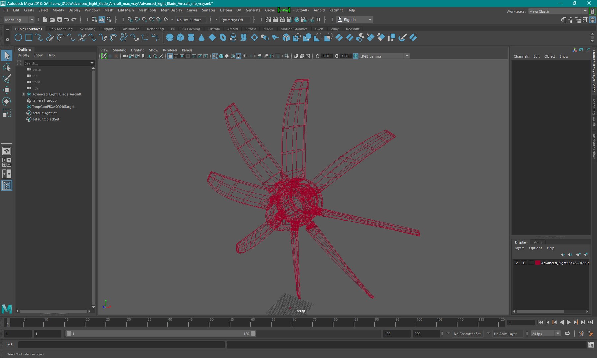Select the NURBS circle shelf icon
Image resolution: width=597 pixels, height=358 pixels.
[x=18, y=38]
